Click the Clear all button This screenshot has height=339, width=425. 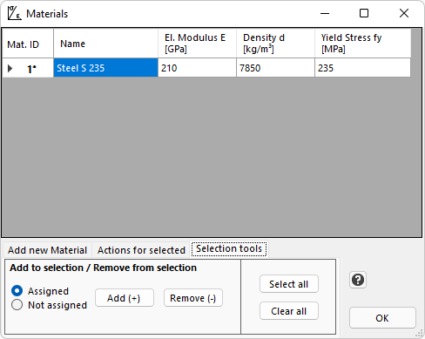click(289, 311)
